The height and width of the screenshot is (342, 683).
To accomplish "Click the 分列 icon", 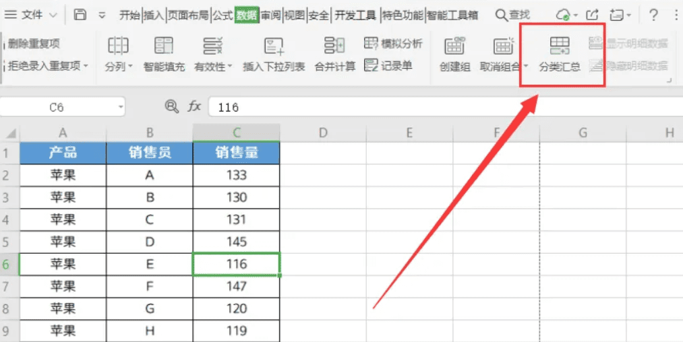I will click(118, 46).
